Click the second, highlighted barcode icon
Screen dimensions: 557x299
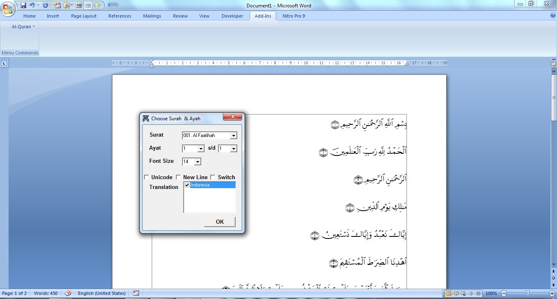coord(88,5)
